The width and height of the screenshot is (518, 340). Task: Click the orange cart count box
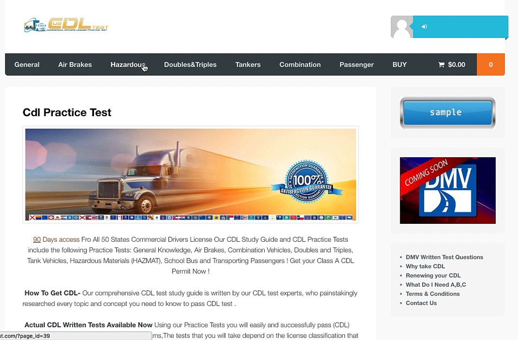point(491,64)
